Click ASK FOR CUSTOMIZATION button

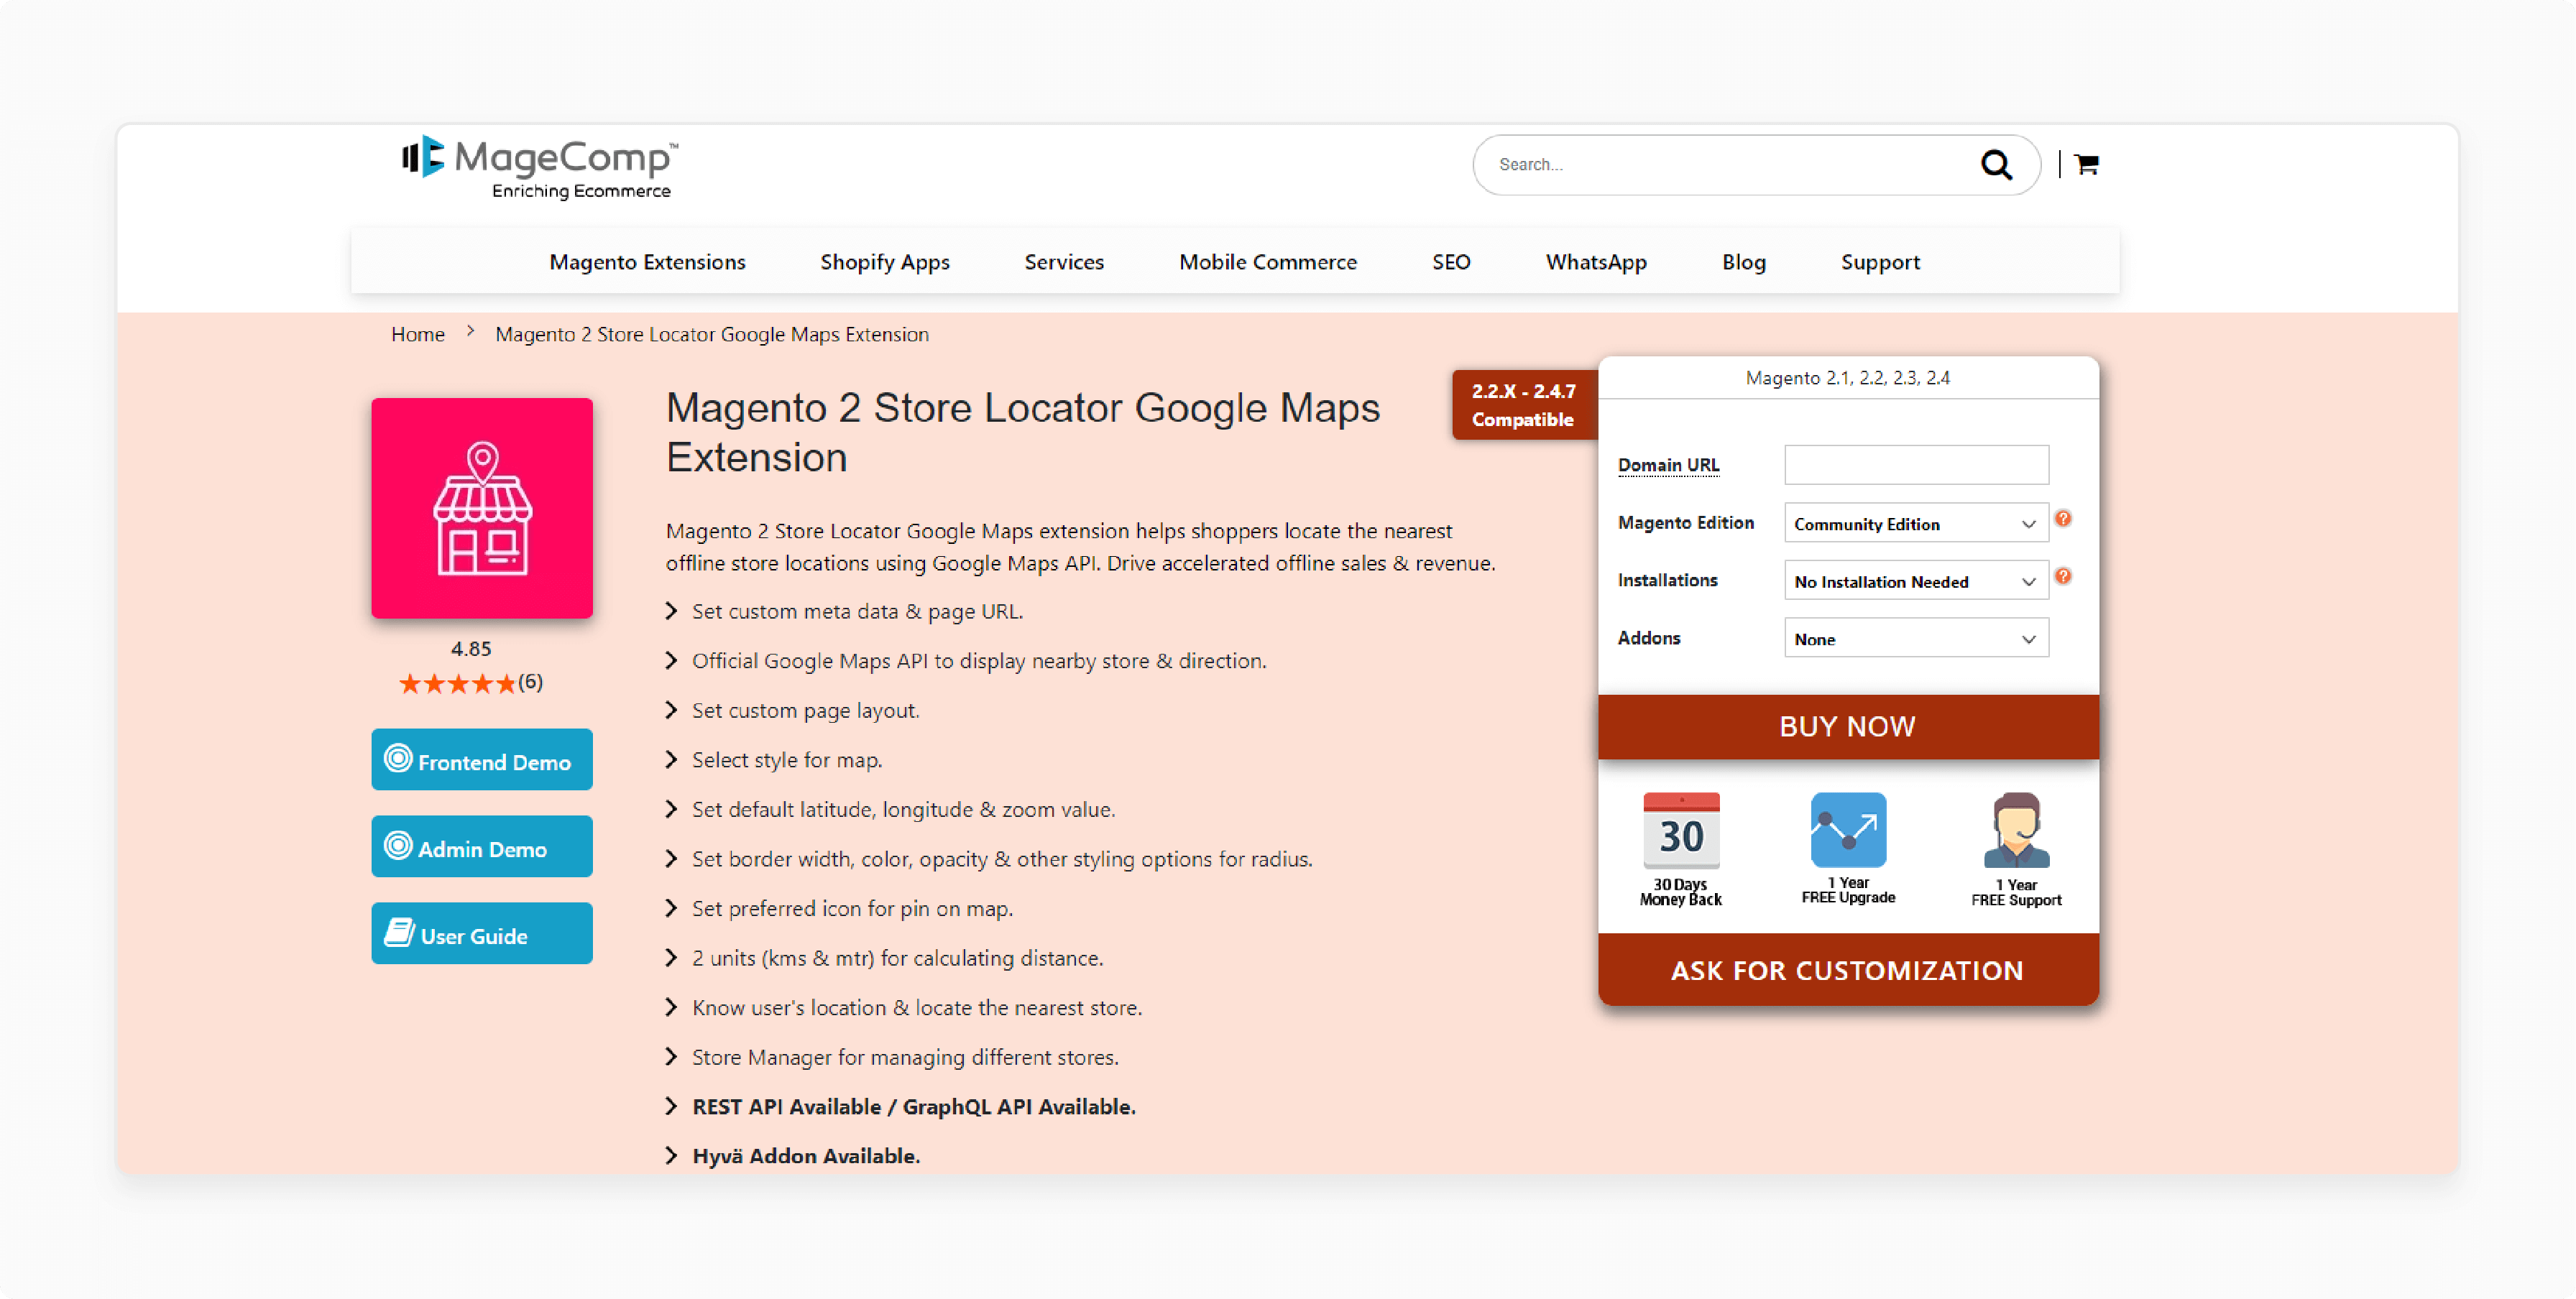click(1848, 970)
